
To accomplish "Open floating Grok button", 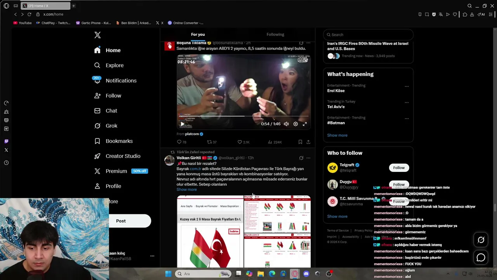I will [x=481, y=240].
